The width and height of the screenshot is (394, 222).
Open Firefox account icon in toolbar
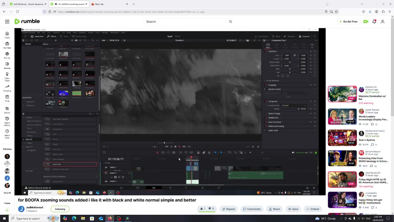tap(376, 12)
